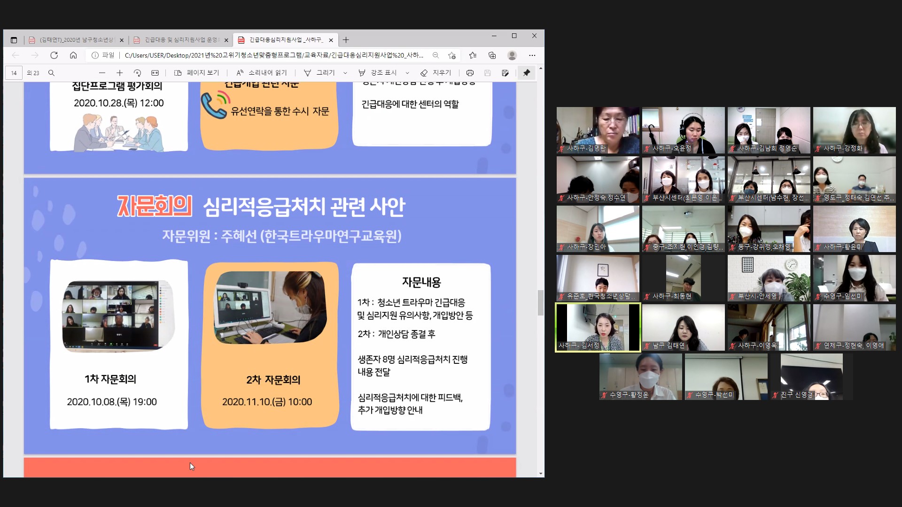This screenshot has width=902, height=507.
Task: Open PDF search magnifier icon
Action: [x=52, y=73]
